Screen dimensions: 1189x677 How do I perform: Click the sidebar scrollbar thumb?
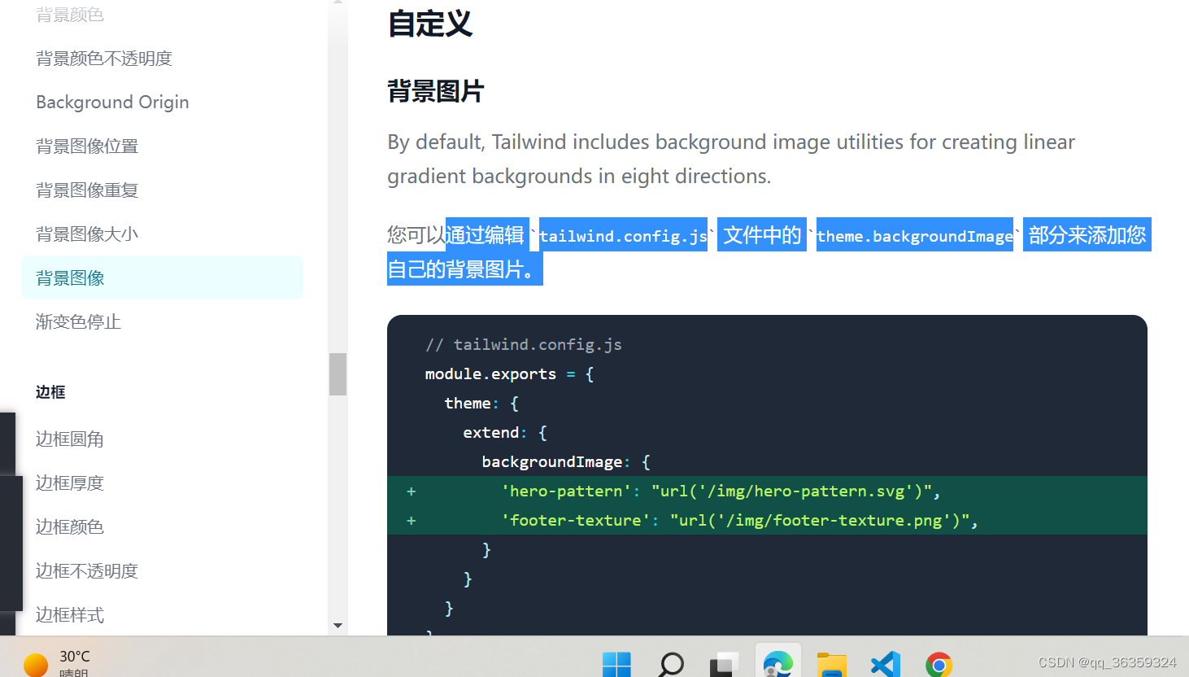(338, 374)
